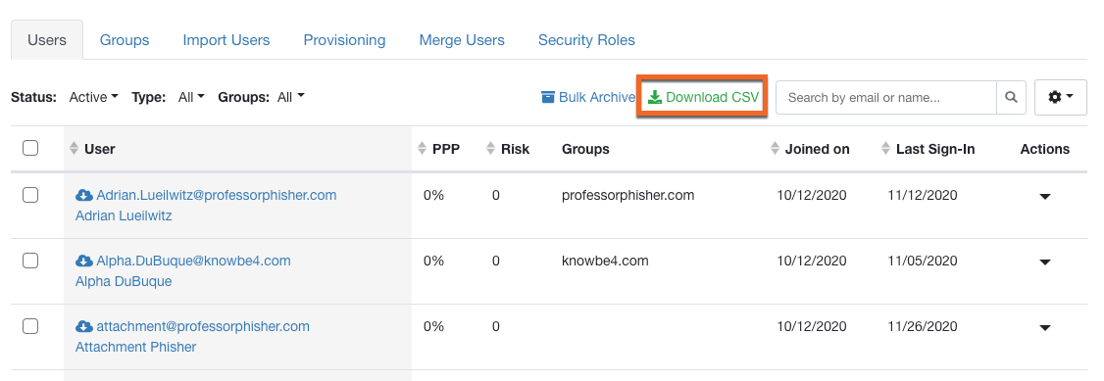Open the Security Roles tab
This screenshot has width=1104, height=381.
586,40
